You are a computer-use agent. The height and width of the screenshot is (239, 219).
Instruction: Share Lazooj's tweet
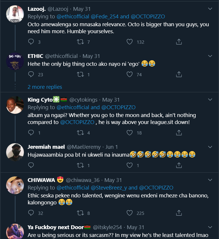[179, 42]
